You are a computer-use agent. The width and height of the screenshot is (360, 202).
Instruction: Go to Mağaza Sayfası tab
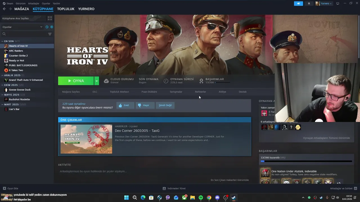pyautogui.click(x=71, y=92)
